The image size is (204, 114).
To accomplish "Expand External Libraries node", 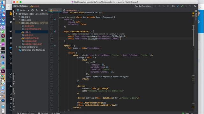I will coord(17,47).
